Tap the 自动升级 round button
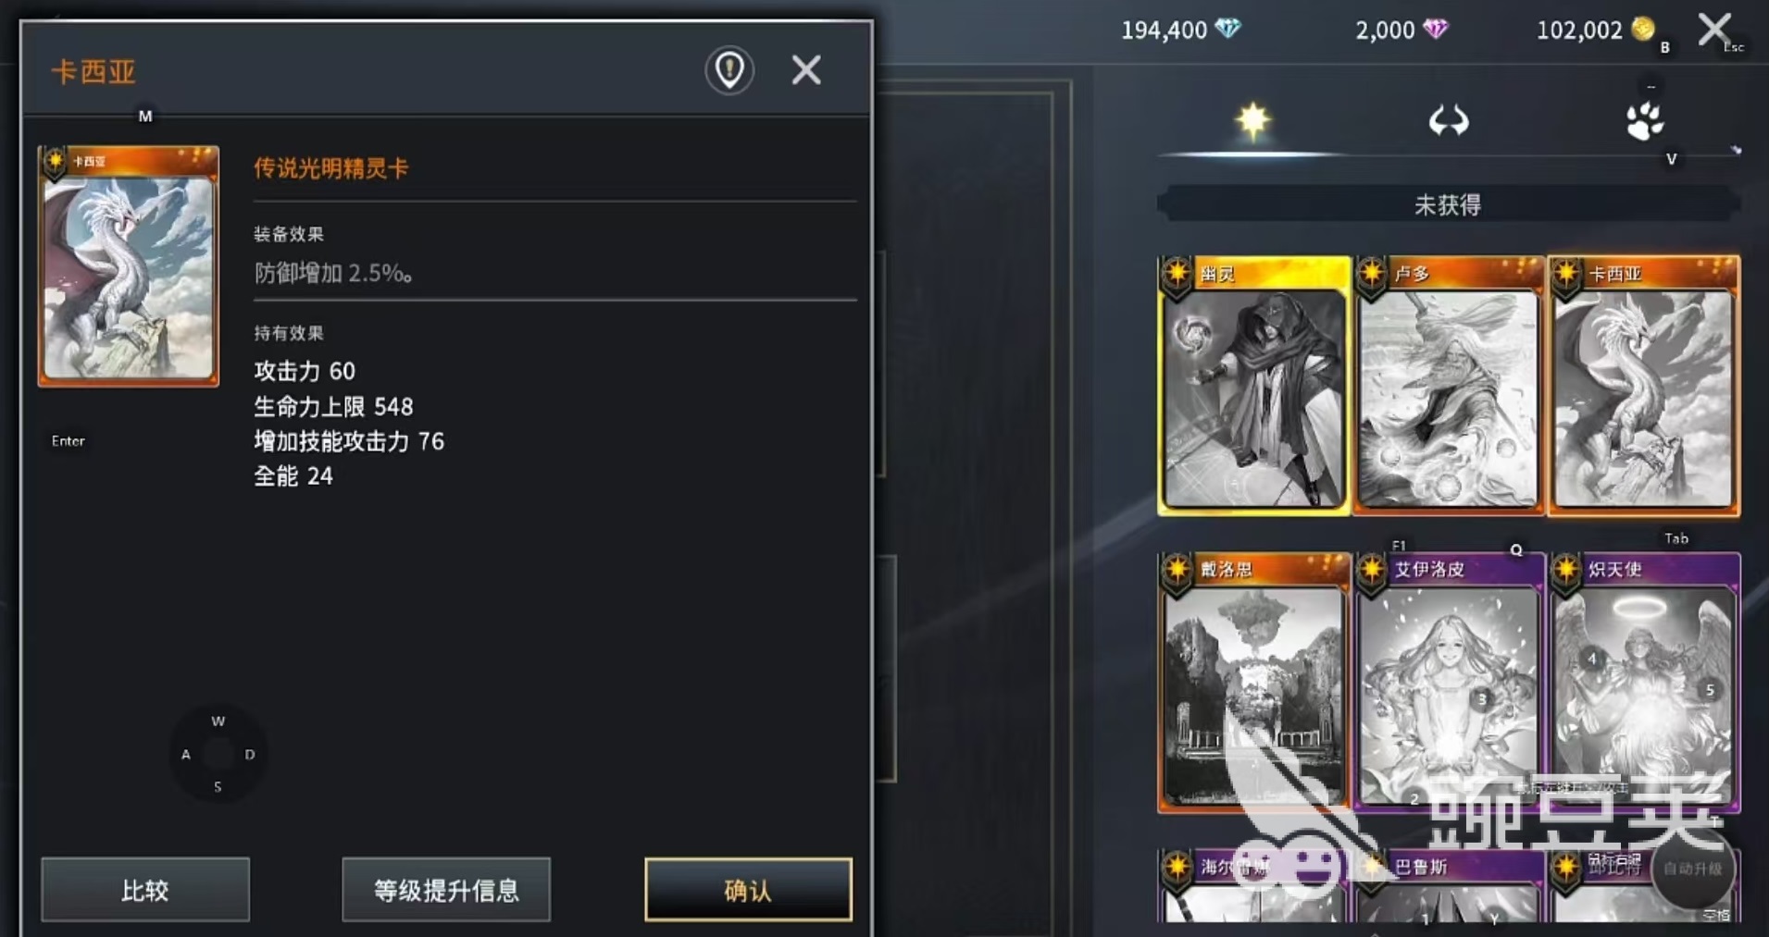The height and width of the screenshot is (937, 1769). click(x=1692, y=869)
